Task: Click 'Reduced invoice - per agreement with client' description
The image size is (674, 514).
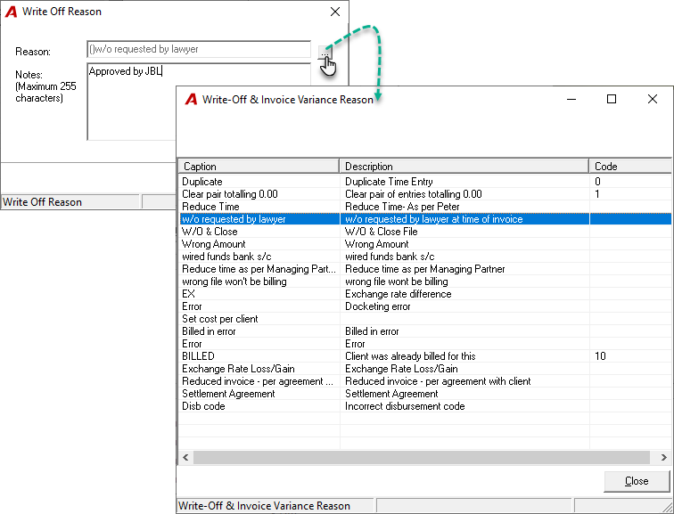Action: click(x=438, y=381)
